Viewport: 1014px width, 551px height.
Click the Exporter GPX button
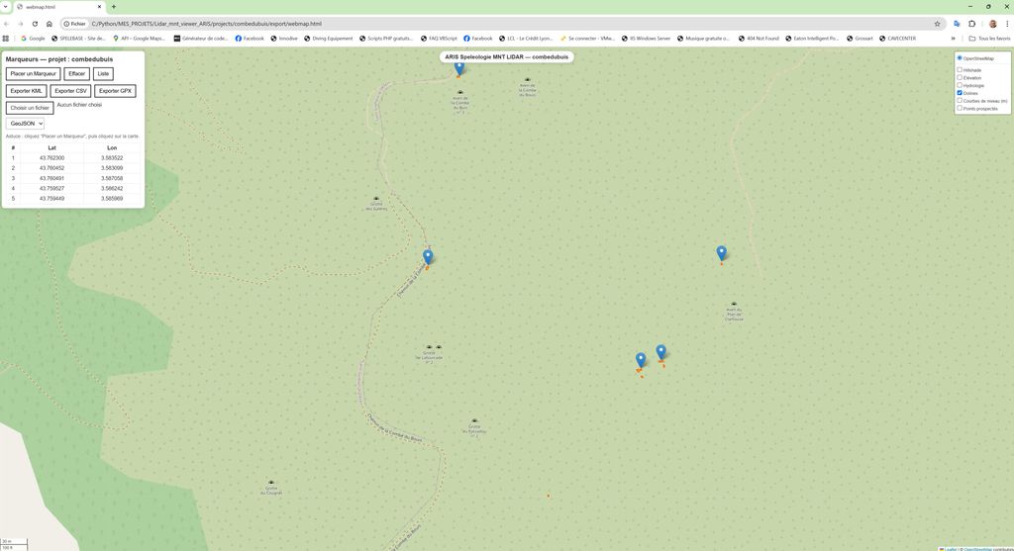click(115, 91)
